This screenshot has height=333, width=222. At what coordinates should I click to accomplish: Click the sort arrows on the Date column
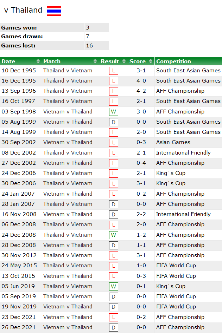pos(38,61)
